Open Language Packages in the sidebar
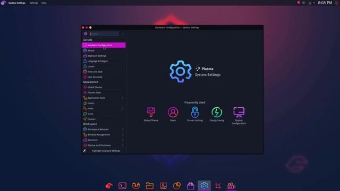This screenshot has width=340, height=191. coord(104,61)
